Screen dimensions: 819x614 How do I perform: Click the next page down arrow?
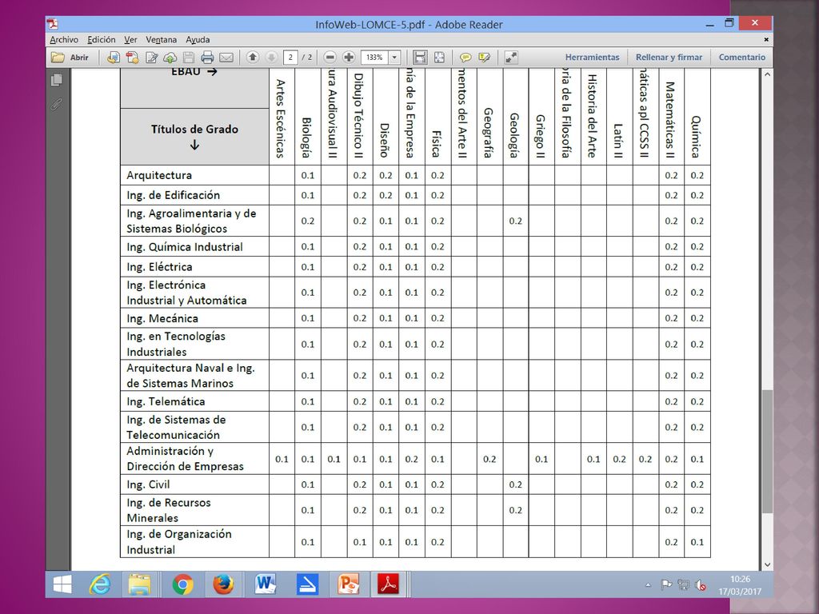tap(271, 58)
